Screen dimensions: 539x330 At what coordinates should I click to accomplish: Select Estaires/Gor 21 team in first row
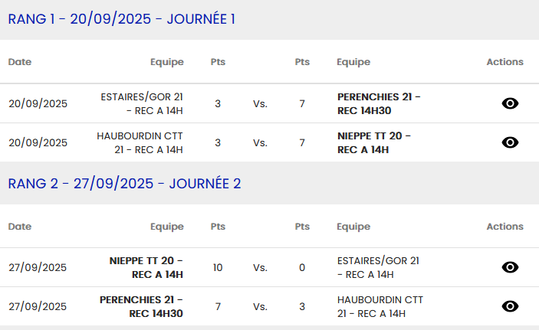[x=143, y=103]
